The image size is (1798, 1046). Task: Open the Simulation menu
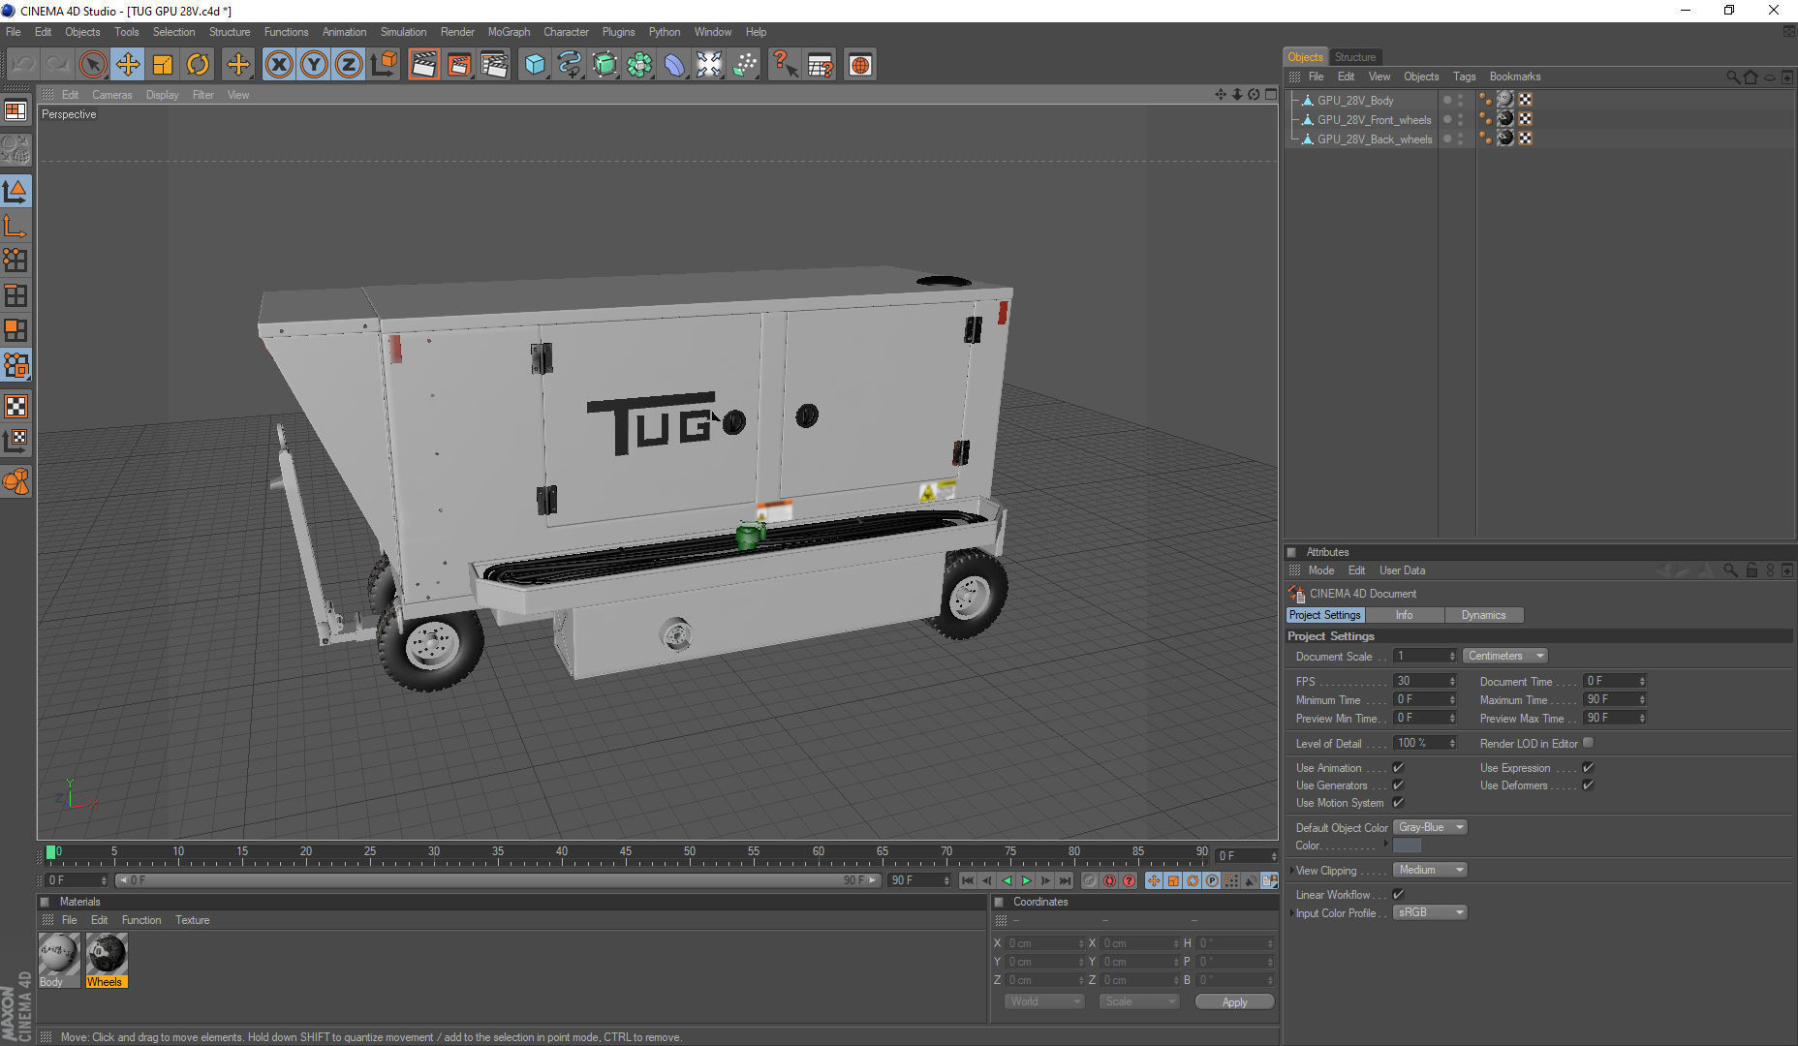pos(403,32)
